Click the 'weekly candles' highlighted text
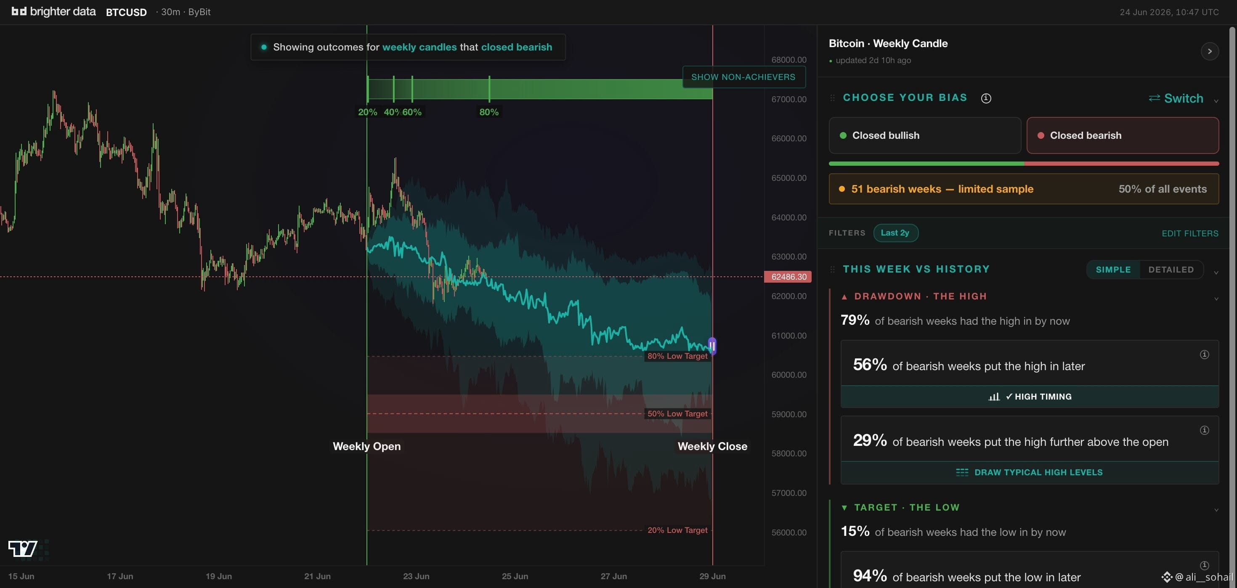The height and width of the screenshot is (588, 1237). coord(419,47)
